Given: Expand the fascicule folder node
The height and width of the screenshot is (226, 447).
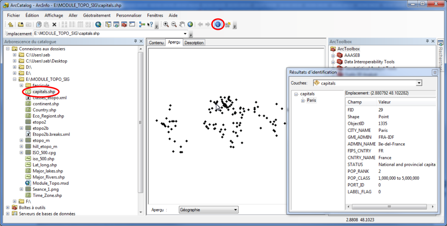Looking at the screenshot, I should (x=22, y=85).
